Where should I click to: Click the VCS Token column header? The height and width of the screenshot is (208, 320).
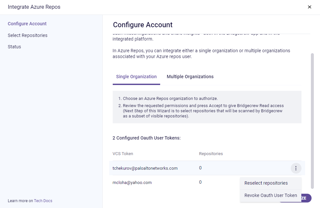[x=123, y=153]
